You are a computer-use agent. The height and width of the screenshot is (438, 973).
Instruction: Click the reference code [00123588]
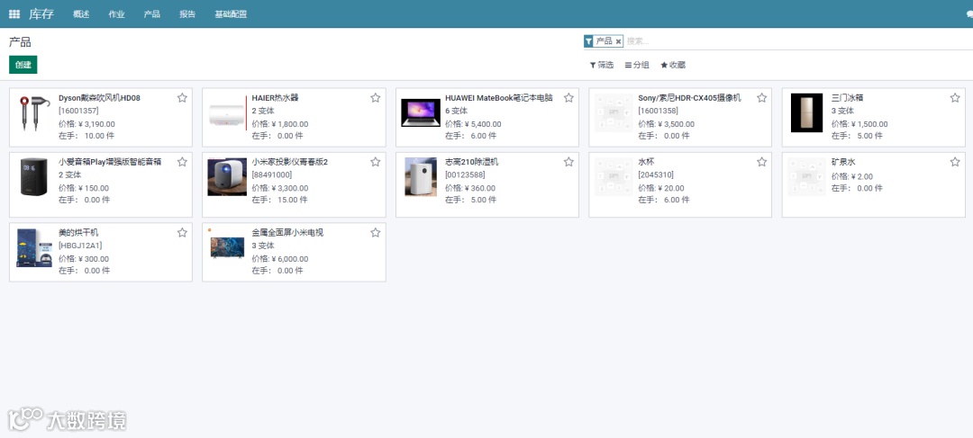[465, 174]
